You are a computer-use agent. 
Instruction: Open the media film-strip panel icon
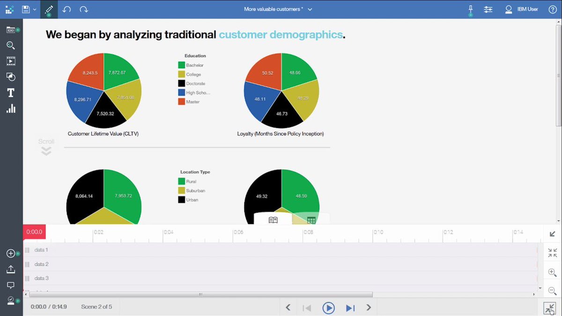11,61
